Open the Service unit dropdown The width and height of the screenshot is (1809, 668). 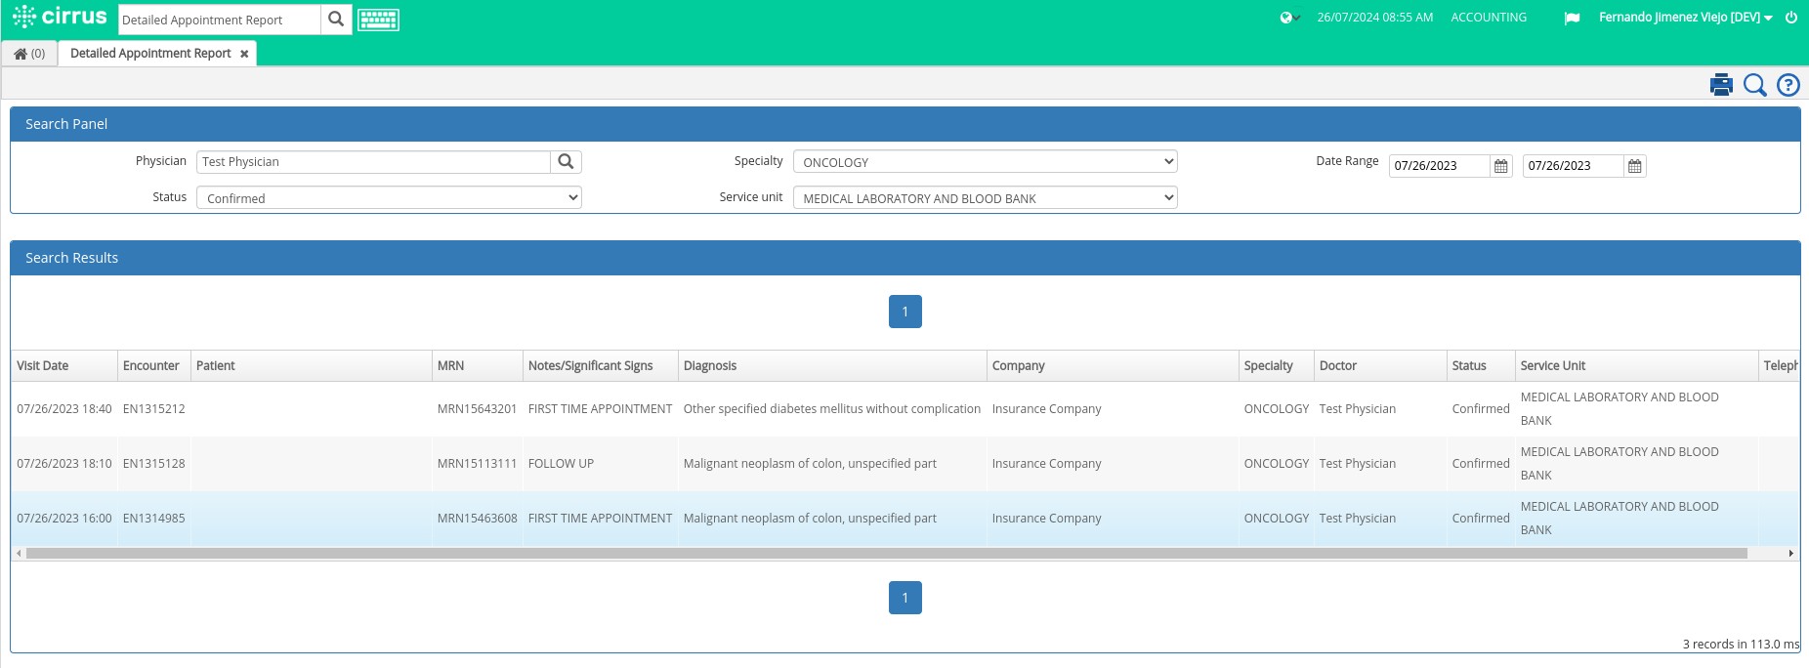click(x=985, y=198)
